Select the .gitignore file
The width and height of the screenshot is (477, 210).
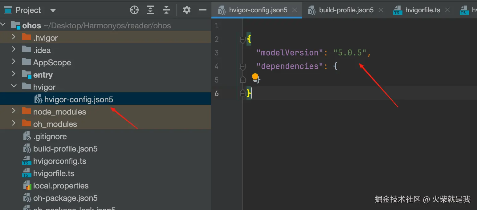[50, 136]
